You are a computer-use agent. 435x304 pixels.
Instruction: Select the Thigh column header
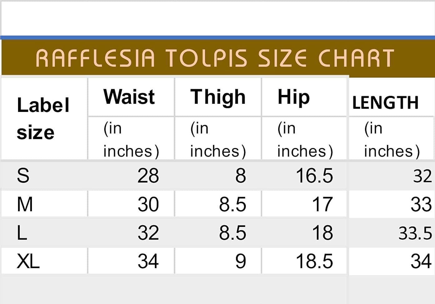tap(218, 97)
